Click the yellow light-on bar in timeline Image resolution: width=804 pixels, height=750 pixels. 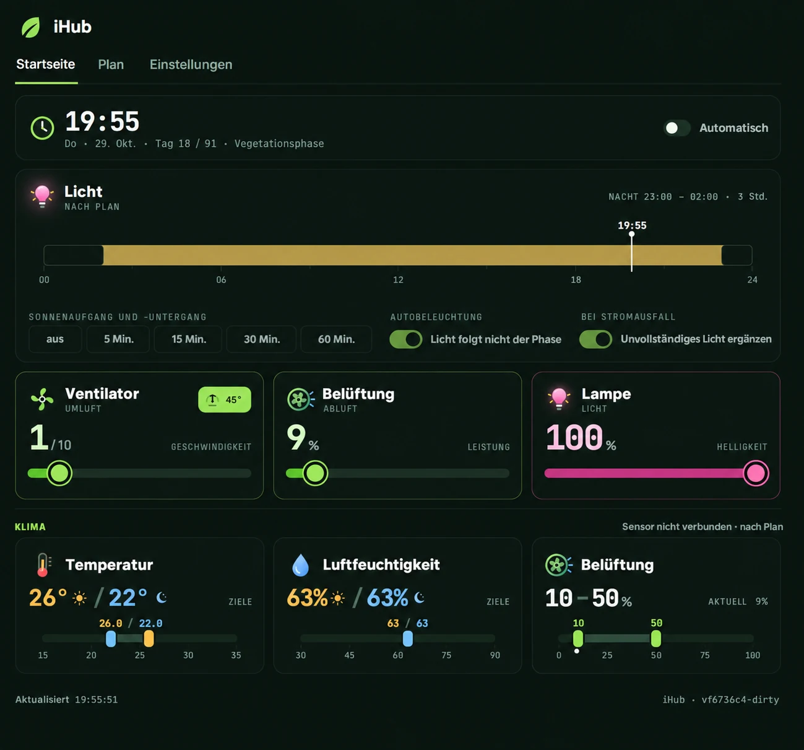tap(412, 255)
